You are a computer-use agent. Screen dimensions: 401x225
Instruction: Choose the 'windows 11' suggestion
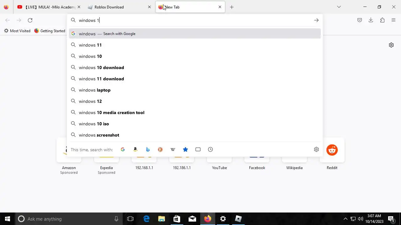click(x=195, y=45)
